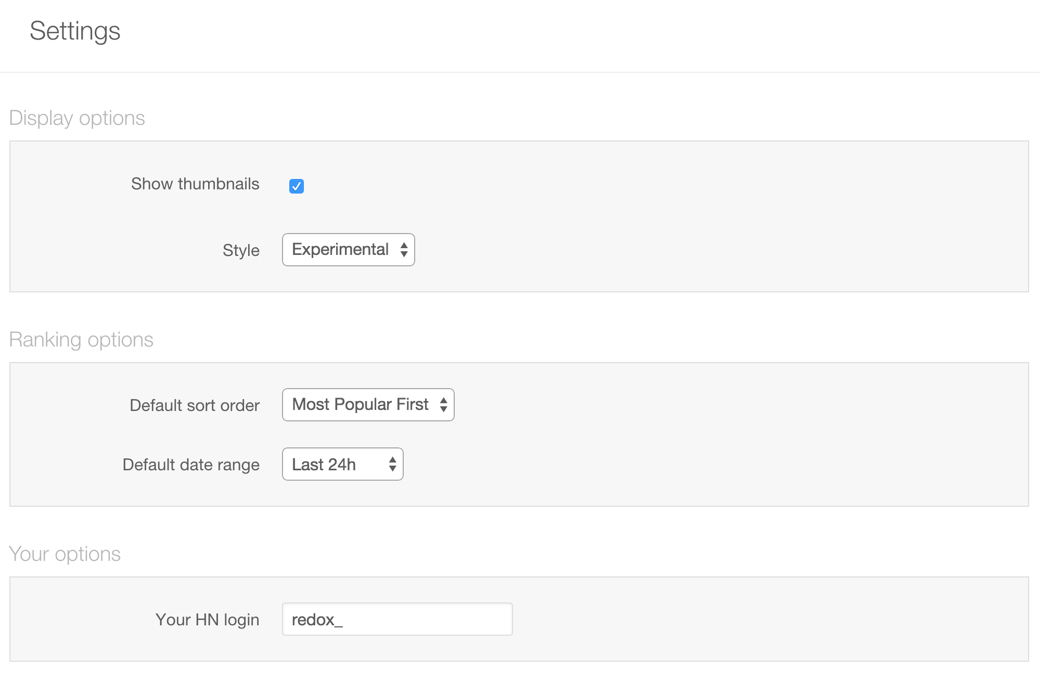Open the Default date range dropdown

pyautogui.click(x=343, y=464)
